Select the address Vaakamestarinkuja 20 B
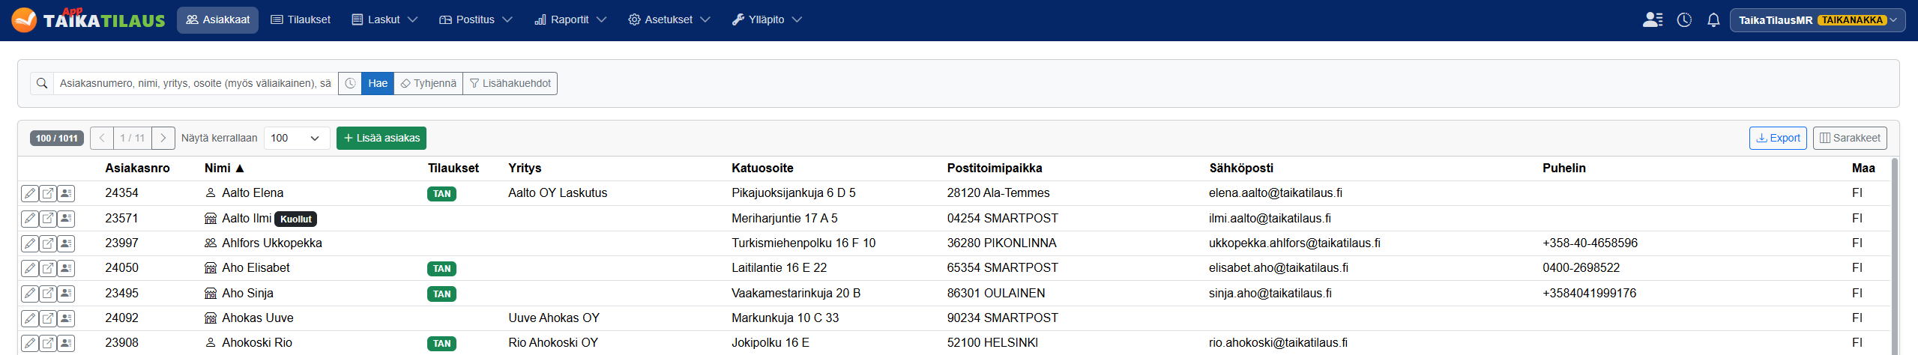 click(x=796, y=293)
